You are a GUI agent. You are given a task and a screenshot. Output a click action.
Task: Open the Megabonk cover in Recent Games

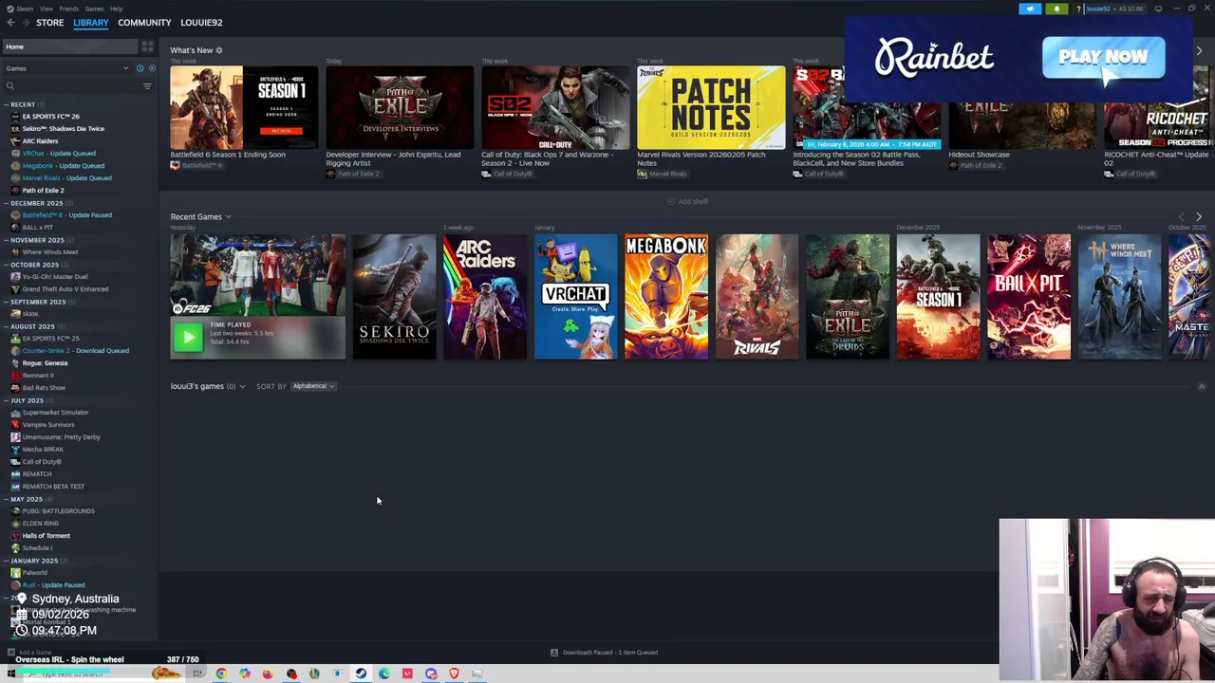pos(666,297)
